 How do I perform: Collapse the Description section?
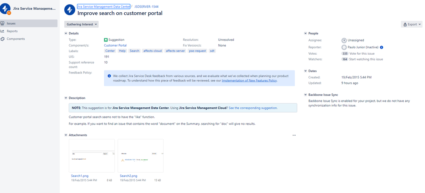[66, 98]
